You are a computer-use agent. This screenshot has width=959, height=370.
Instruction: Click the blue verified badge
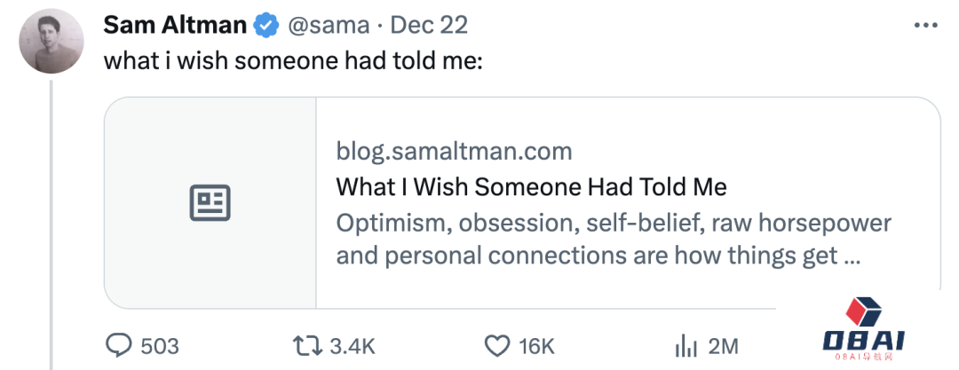(x=265, y=26)
